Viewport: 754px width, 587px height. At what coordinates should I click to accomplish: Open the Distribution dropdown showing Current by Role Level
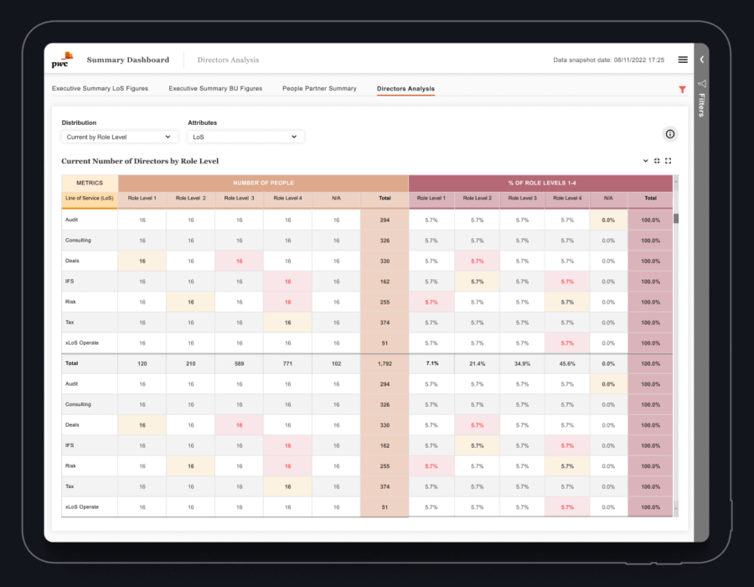[x=119, y=137]
